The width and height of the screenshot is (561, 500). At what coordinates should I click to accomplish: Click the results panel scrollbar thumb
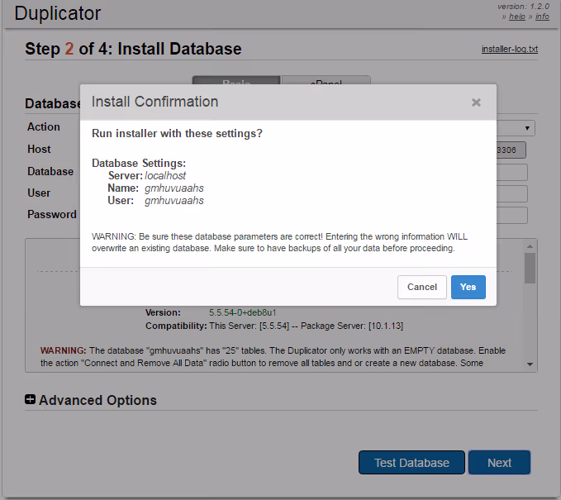[x=530, y=268]
